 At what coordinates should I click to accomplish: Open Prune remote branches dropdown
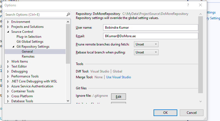[146, 44]
